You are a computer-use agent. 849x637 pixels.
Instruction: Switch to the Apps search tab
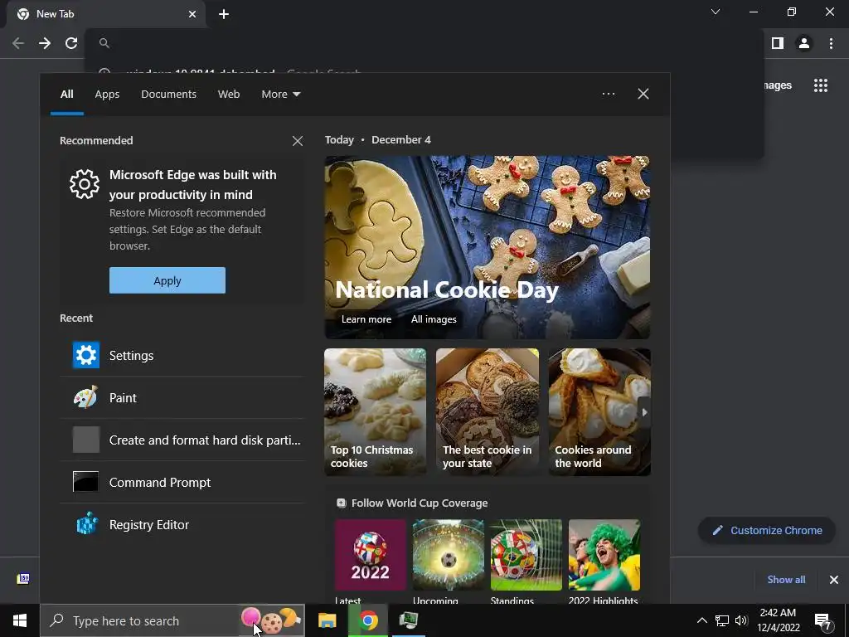[107, 95]
